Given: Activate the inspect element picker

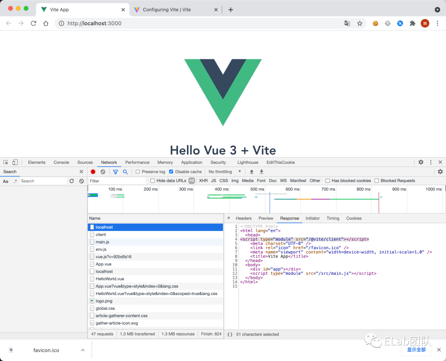Looking at the screenshot, I should 6,162.
